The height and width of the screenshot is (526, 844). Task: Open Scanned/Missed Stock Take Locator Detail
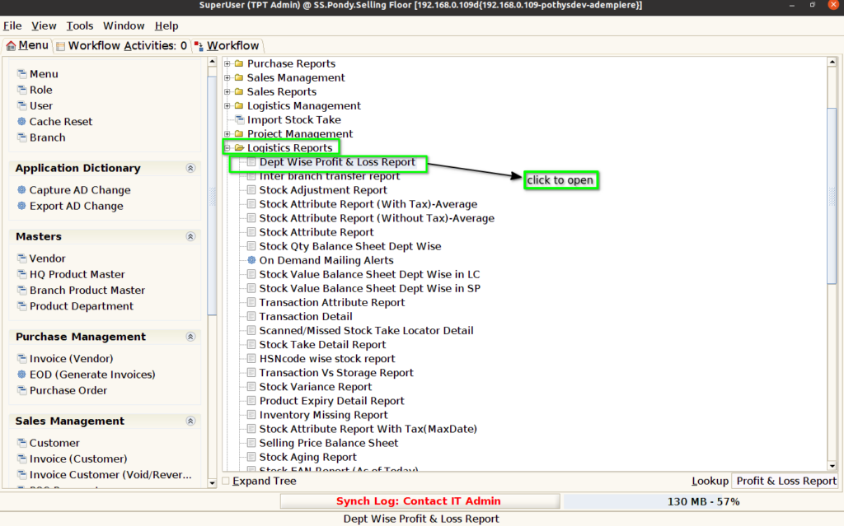coord(366,330)
